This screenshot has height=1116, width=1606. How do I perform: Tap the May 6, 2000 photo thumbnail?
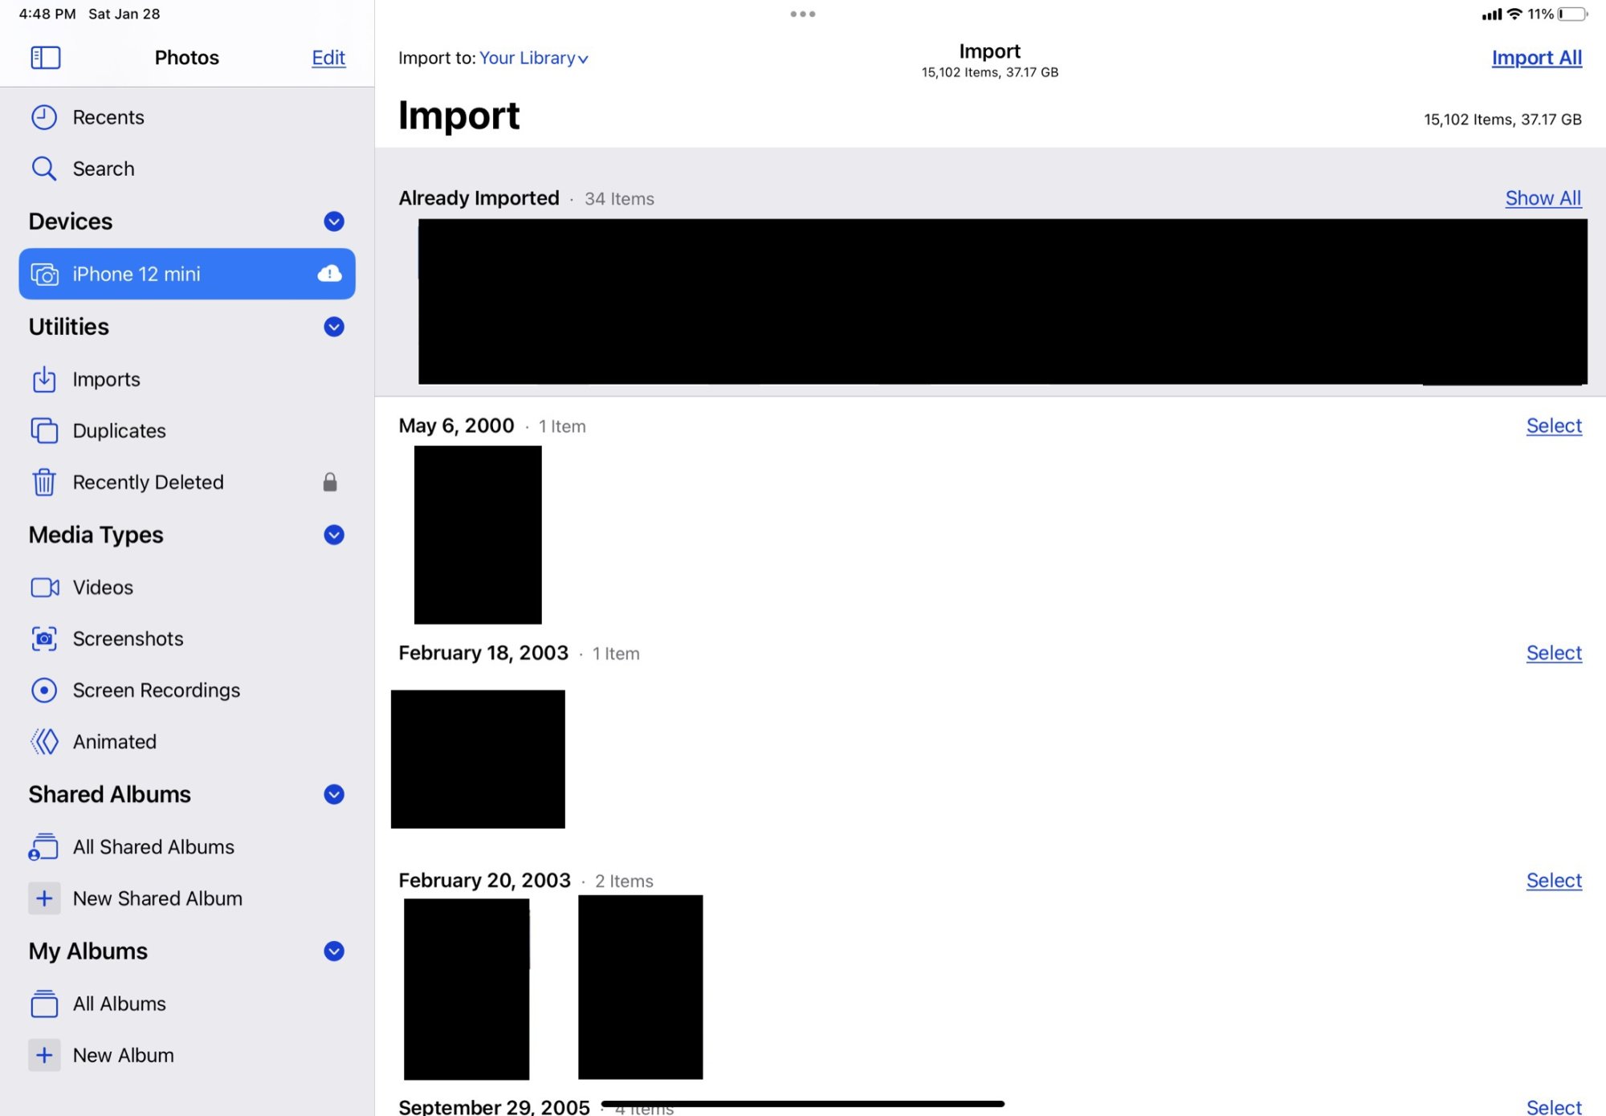478,535
